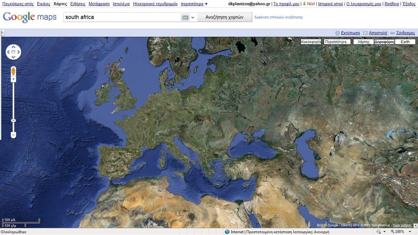
Task: Expand the περισσότερα menu in top bar
Action: tap(194, 4)
